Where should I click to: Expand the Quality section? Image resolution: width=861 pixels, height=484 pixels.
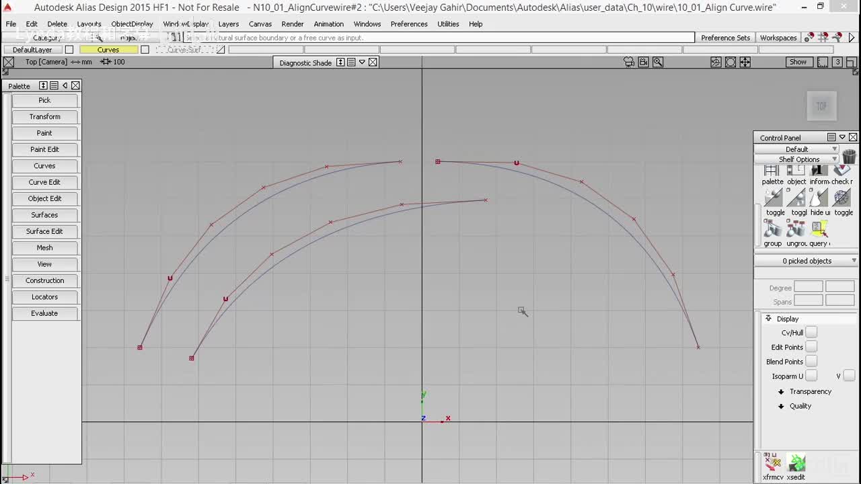781,406
